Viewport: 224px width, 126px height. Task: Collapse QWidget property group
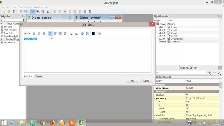155,91
